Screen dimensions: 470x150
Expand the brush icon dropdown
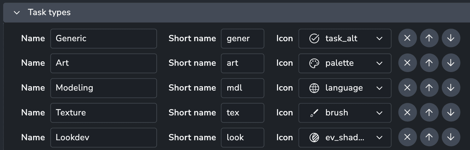tap(345, 113)
